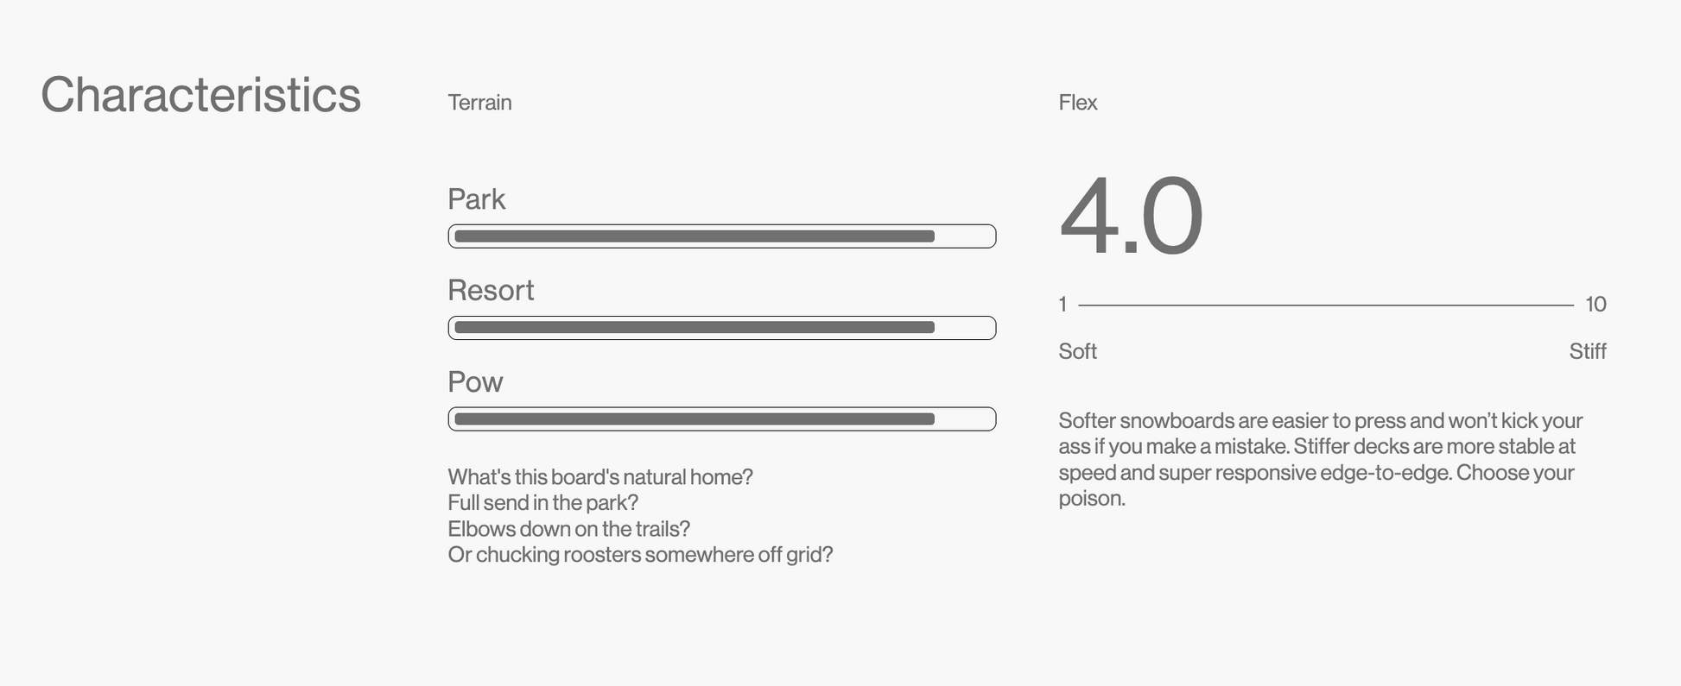Click the maximum value 10 on flex scale
The width and height of the screenshot is (1681, 686).
(x=1595, y=305)
